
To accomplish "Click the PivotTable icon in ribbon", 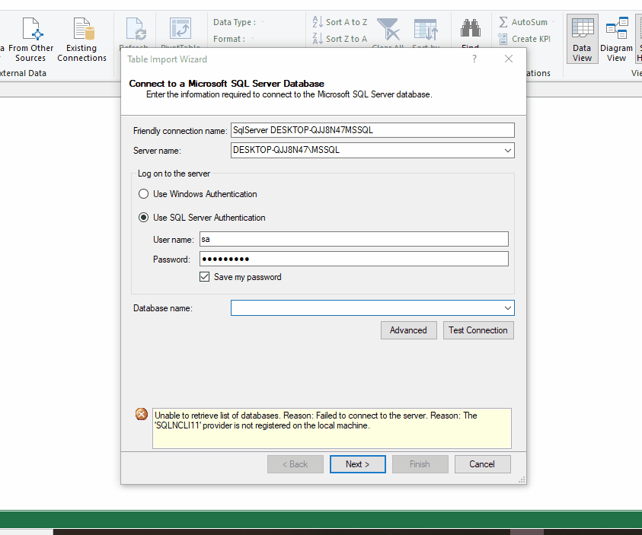I will coord(180,30).
